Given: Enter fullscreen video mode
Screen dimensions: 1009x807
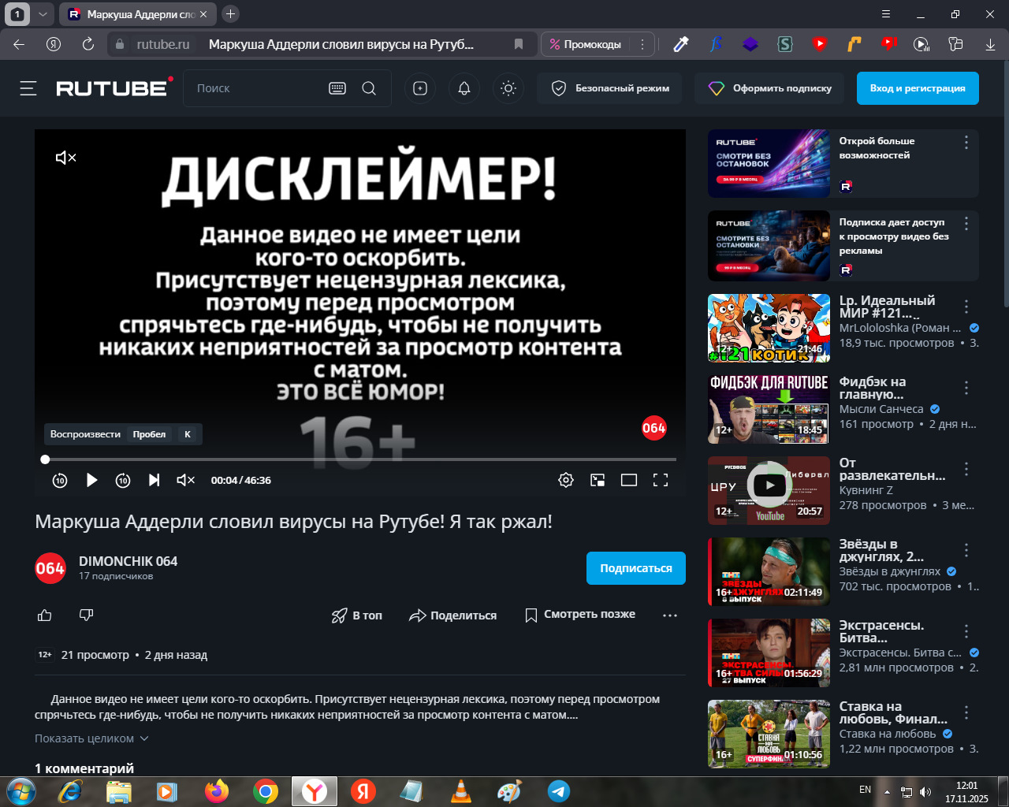Looking at the screenshot, I should pyautogui.click(x=661, y=480).
